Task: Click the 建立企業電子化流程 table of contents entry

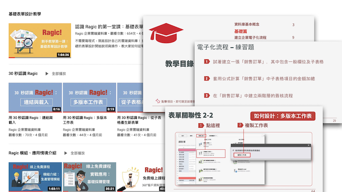Action: click(x=250, y=38)
